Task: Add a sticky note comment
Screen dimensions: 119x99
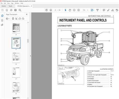Action: (x=104, y=10)
